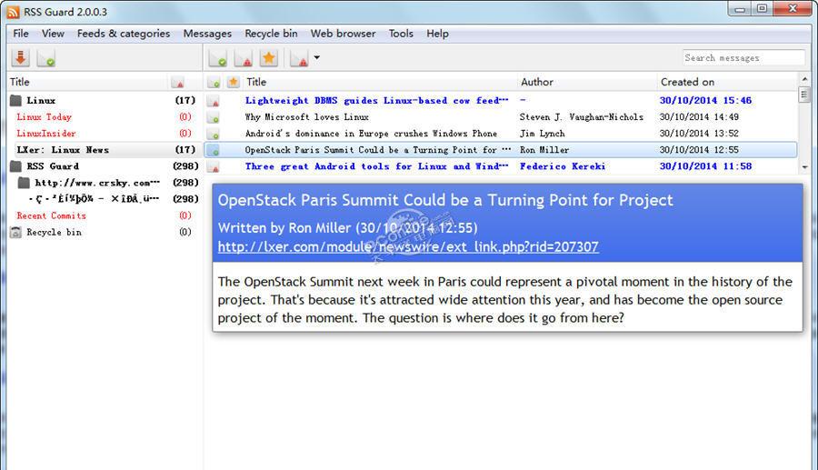Image resolution: width=818 pixels, height=470 pixels.
Task: Click the message list scrollbar up arrow
Action: pos(804,79)
